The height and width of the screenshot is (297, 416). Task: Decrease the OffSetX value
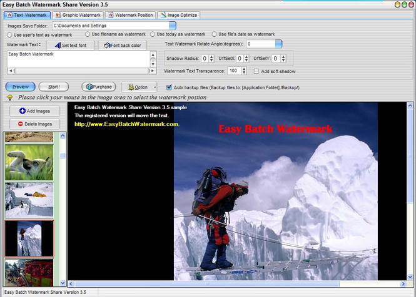coord(246,61)
